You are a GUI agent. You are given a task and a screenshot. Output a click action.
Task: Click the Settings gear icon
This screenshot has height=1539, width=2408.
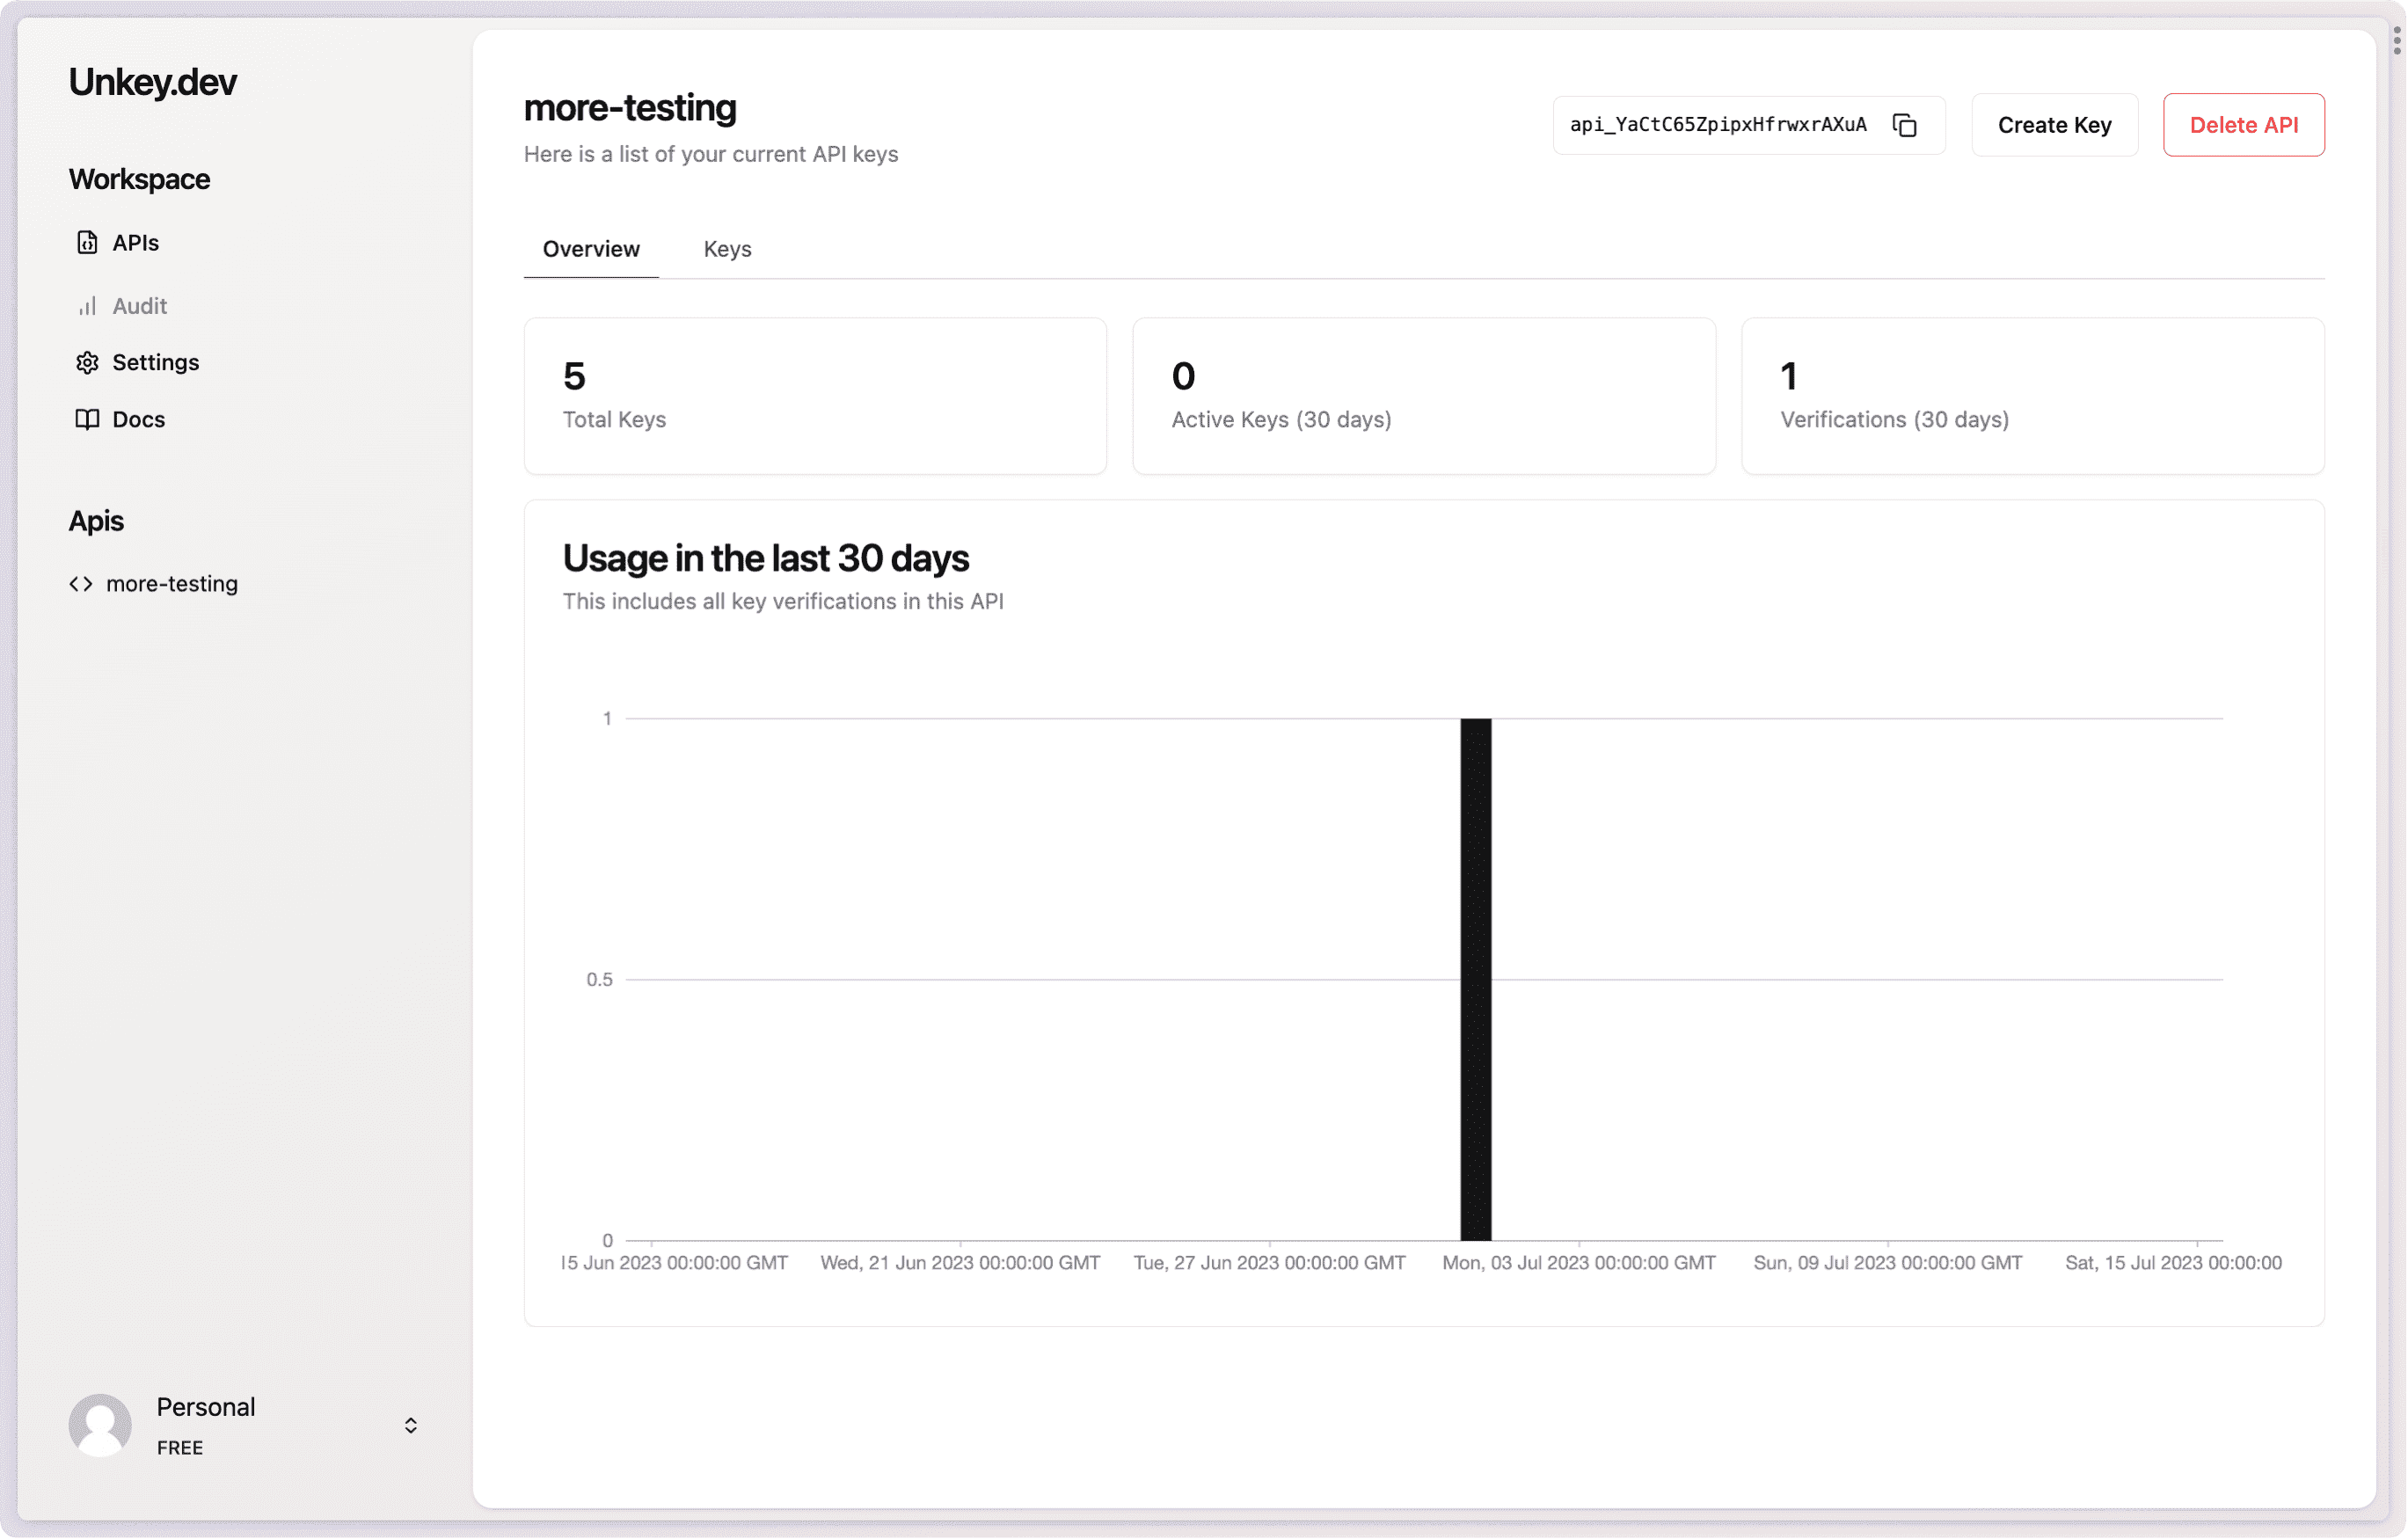87,362
